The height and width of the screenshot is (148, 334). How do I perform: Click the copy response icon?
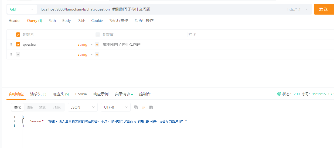(x=136, y=107)
